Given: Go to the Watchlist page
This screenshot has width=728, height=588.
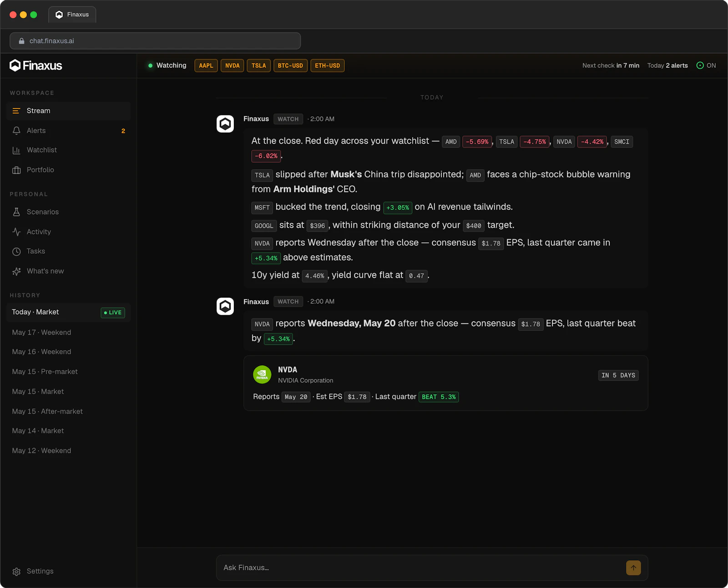Looking at the screenshot, I should 69,150.
